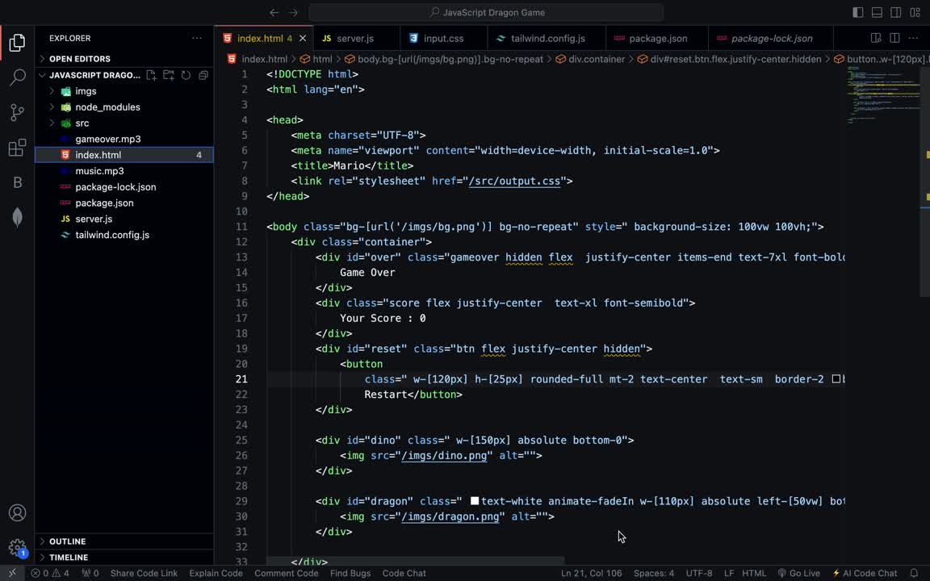930x581 pixels.
Task: Expand the imgs folder
Action: tap(86, 91)
